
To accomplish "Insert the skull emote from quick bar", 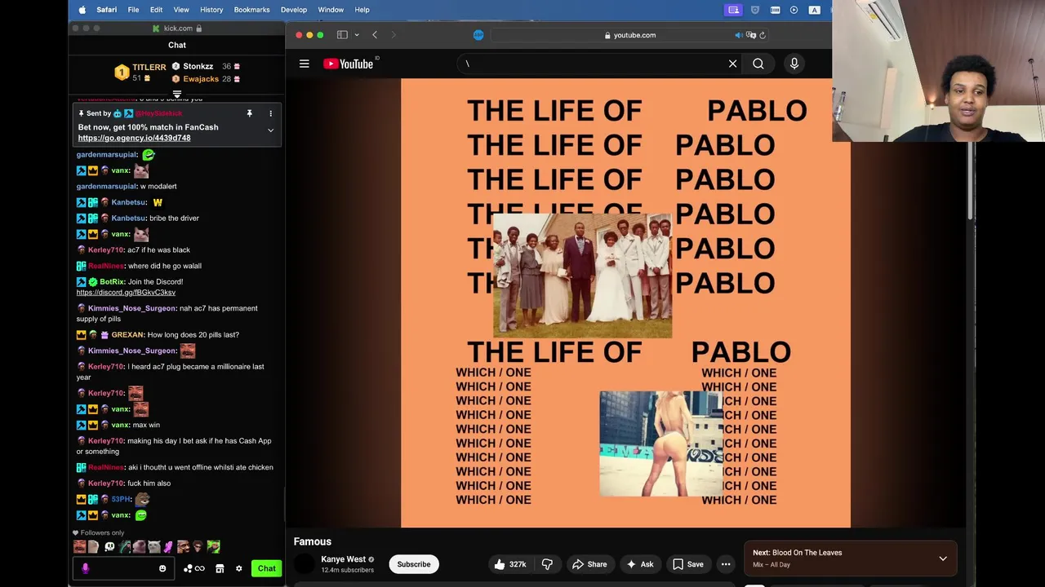I will click(109, 547).
